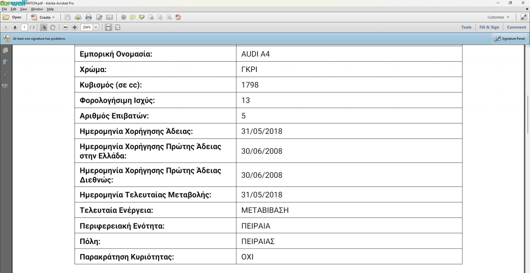This screenshot has width=530, height=273.
Task: Click the Print file icon
Action: coord(88,17)
